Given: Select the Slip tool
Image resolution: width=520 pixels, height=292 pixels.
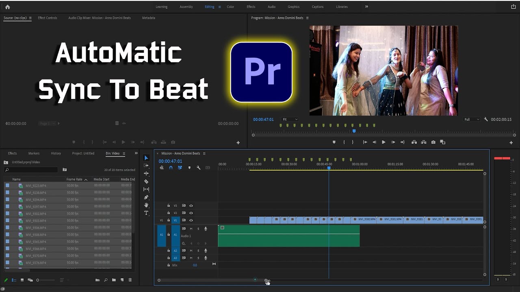Looking at the screenshot, I should coord(146,189).
